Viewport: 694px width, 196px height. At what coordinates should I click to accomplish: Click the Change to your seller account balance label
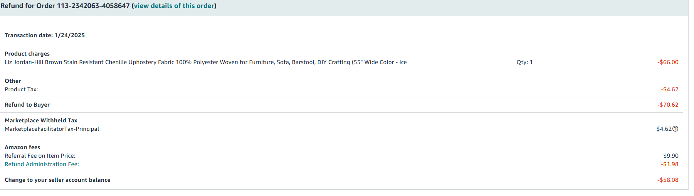point(57,180)
